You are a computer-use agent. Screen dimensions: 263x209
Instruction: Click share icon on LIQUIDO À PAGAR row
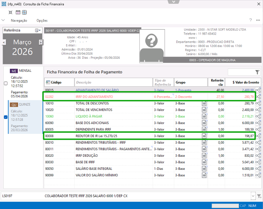[x=258, y=116]
